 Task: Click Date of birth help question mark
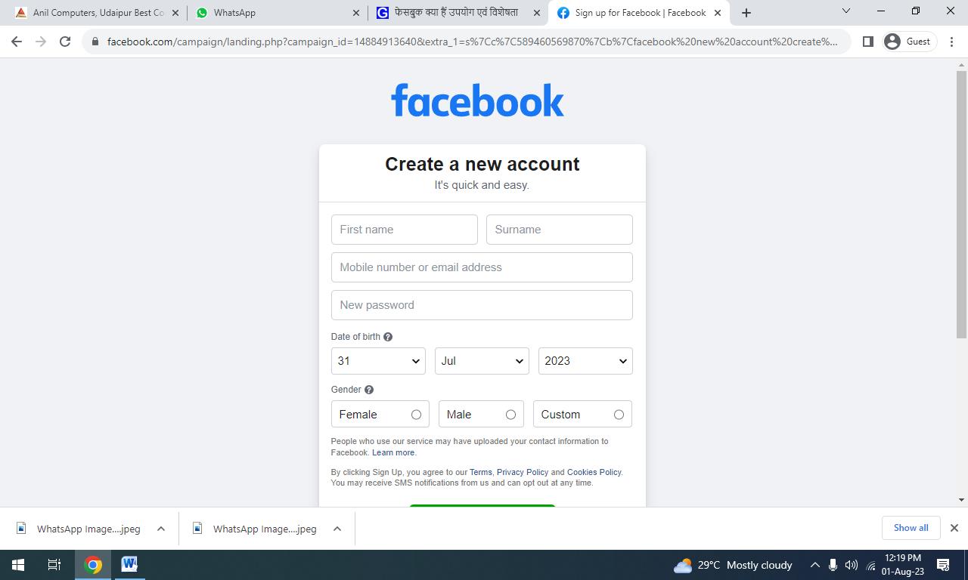point(388,337)
